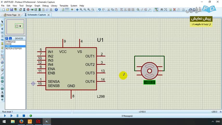The width and height of the screenshot is (222, 125).
Task: Toggle the Wire Autorouter icon
Action: pos(156,10)
